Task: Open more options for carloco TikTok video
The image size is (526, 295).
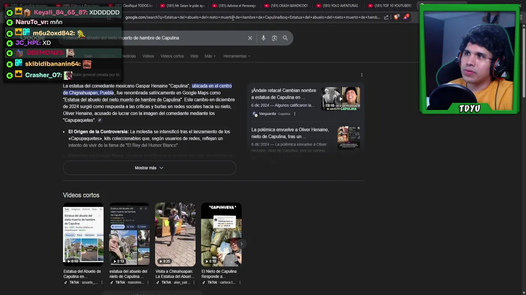Action: click(240, 282)
